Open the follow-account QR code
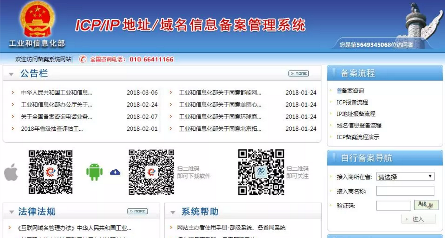 pyautogui.click(x=261, y=172)
